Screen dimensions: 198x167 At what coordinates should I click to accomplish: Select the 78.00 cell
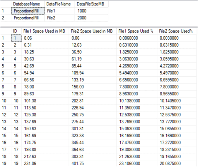tap(45, 87)
